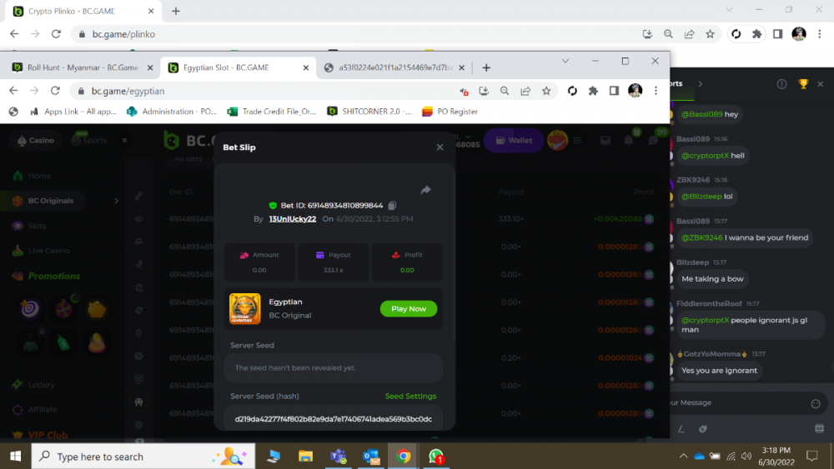The width and height of the screenshot is (834, 469).
Task: Open WhatsApp from the taskbar
Action: coord(435,456)
